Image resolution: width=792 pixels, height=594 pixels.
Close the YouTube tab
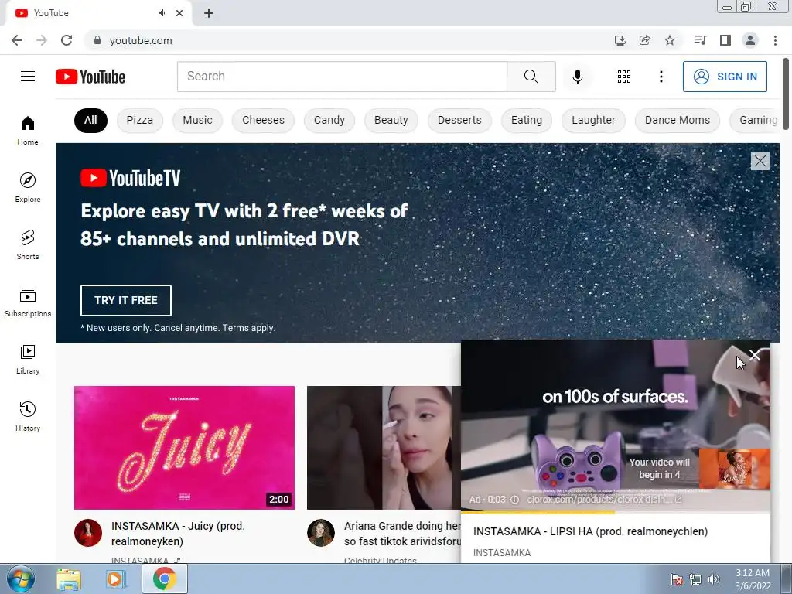(179, 13)
